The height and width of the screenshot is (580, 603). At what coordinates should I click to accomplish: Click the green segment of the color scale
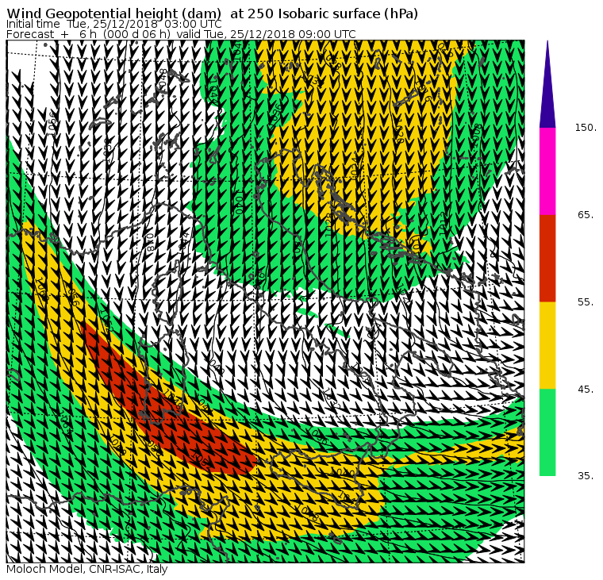pos(547,432)
